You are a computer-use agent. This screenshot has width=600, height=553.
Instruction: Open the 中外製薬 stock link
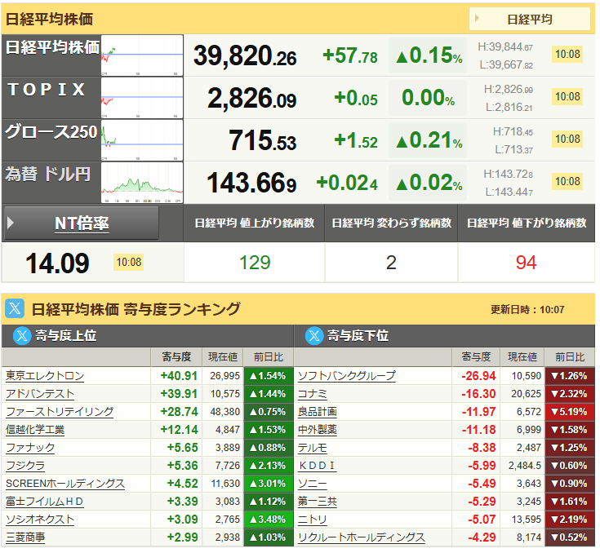point(318,430)
